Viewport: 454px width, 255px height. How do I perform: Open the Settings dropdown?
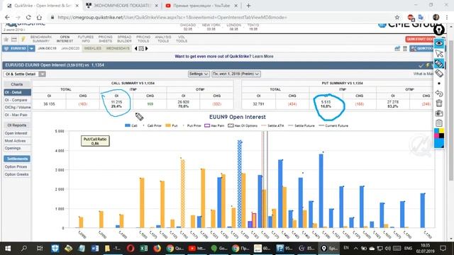pyautogui.click(x=199, y=74)
